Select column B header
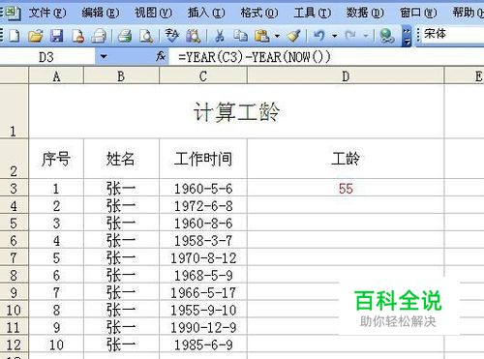Viewport: 484px width, 359px height. 121,76
